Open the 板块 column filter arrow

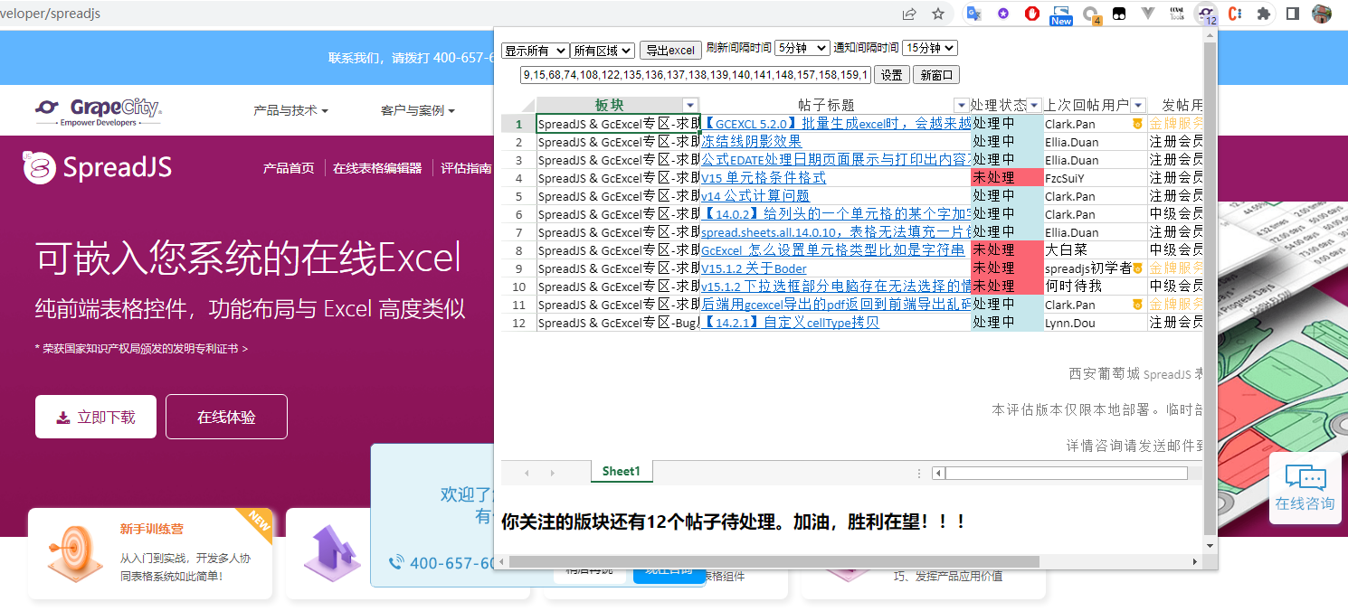point(690,104)
